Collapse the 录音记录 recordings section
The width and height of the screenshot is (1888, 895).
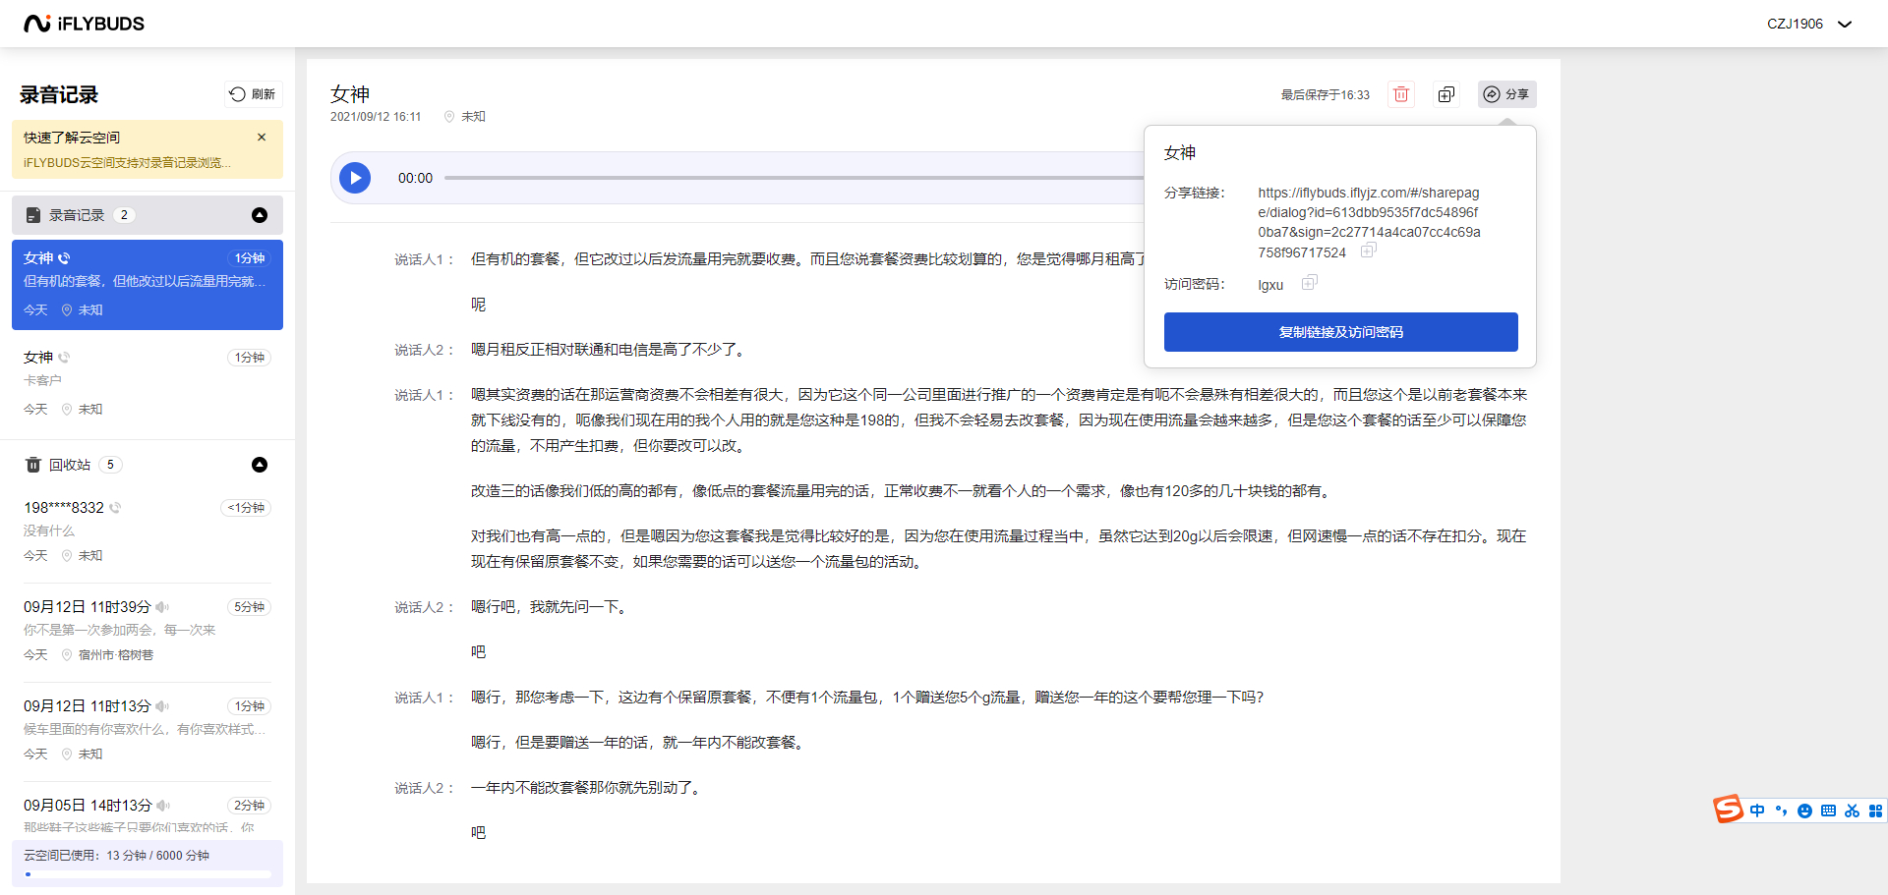pyautogui.click(x=260, y=214)
